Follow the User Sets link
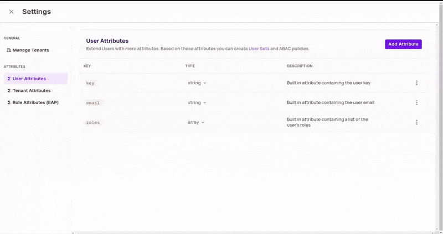The height and width of the screenshot is (234, 443). (259, 49)
